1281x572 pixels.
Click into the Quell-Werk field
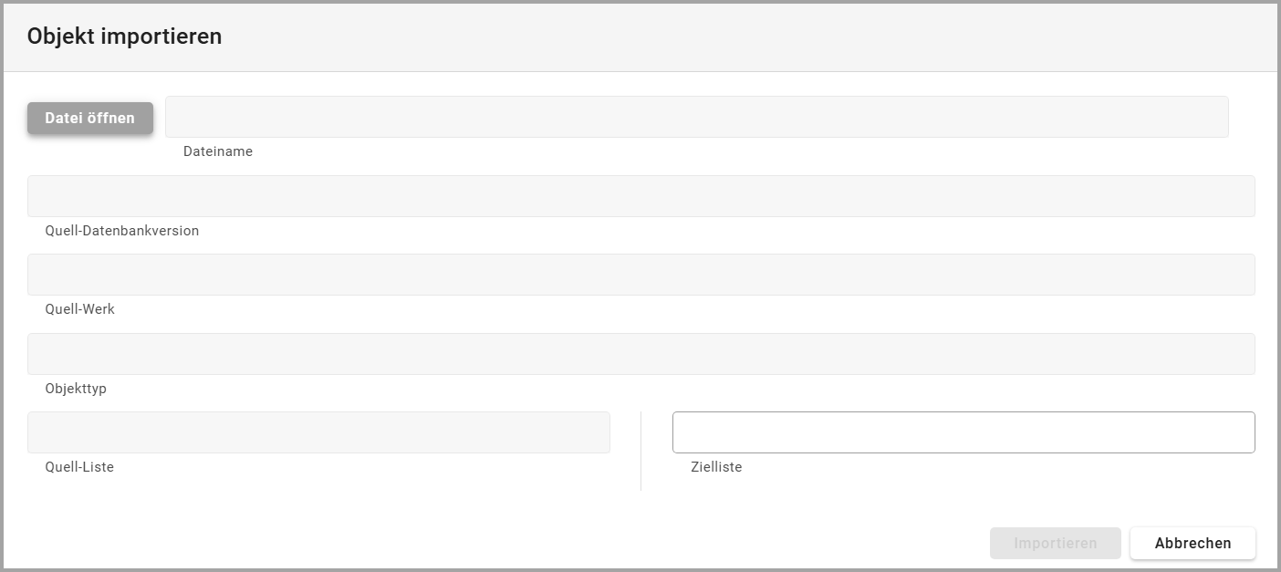(640, 275)
